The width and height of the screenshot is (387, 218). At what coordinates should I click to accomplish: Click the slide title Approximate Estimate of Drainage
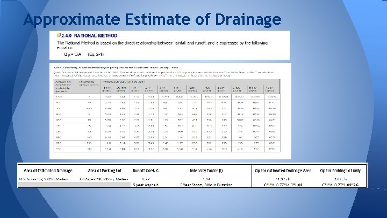[152, 19]
